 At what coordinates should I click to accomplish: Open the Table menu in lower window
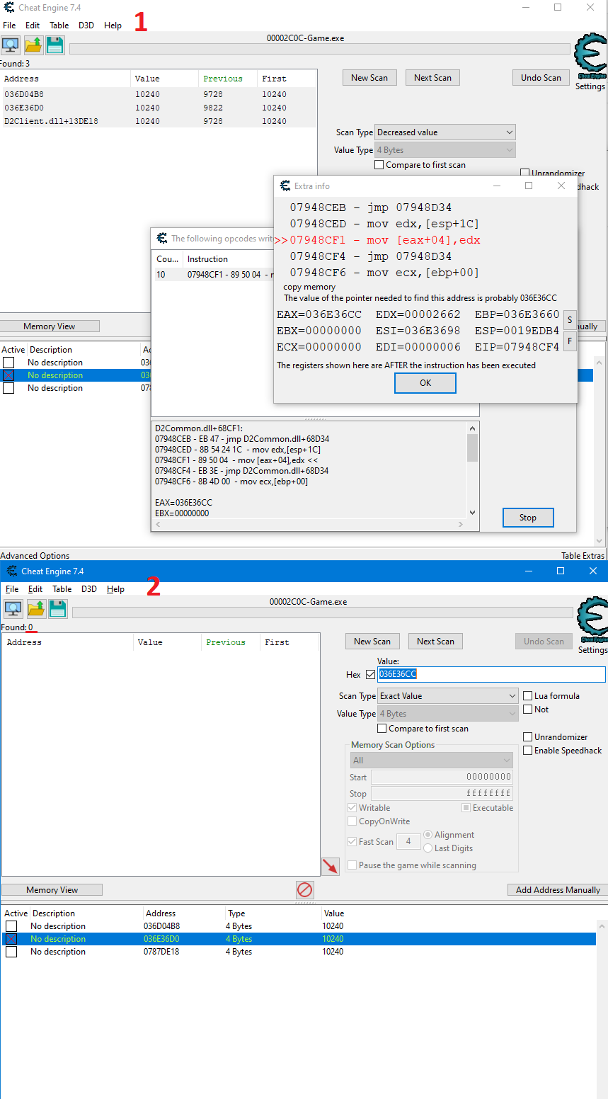point(62,589)
